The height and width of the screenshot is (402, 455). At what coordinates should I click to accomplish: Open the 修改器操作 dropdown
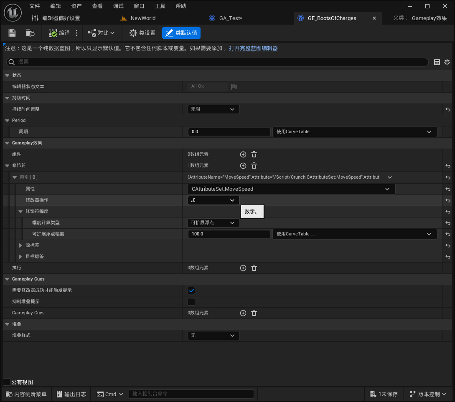pos(213,200)
